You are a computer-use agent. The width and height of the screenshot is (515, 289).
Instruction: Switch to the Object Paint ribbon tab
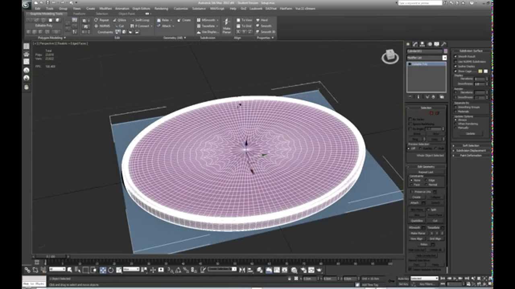tap(127, 14)
